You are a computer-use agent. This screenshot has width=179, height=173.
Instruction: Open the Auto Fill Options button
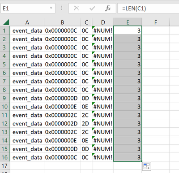[147, 166]
